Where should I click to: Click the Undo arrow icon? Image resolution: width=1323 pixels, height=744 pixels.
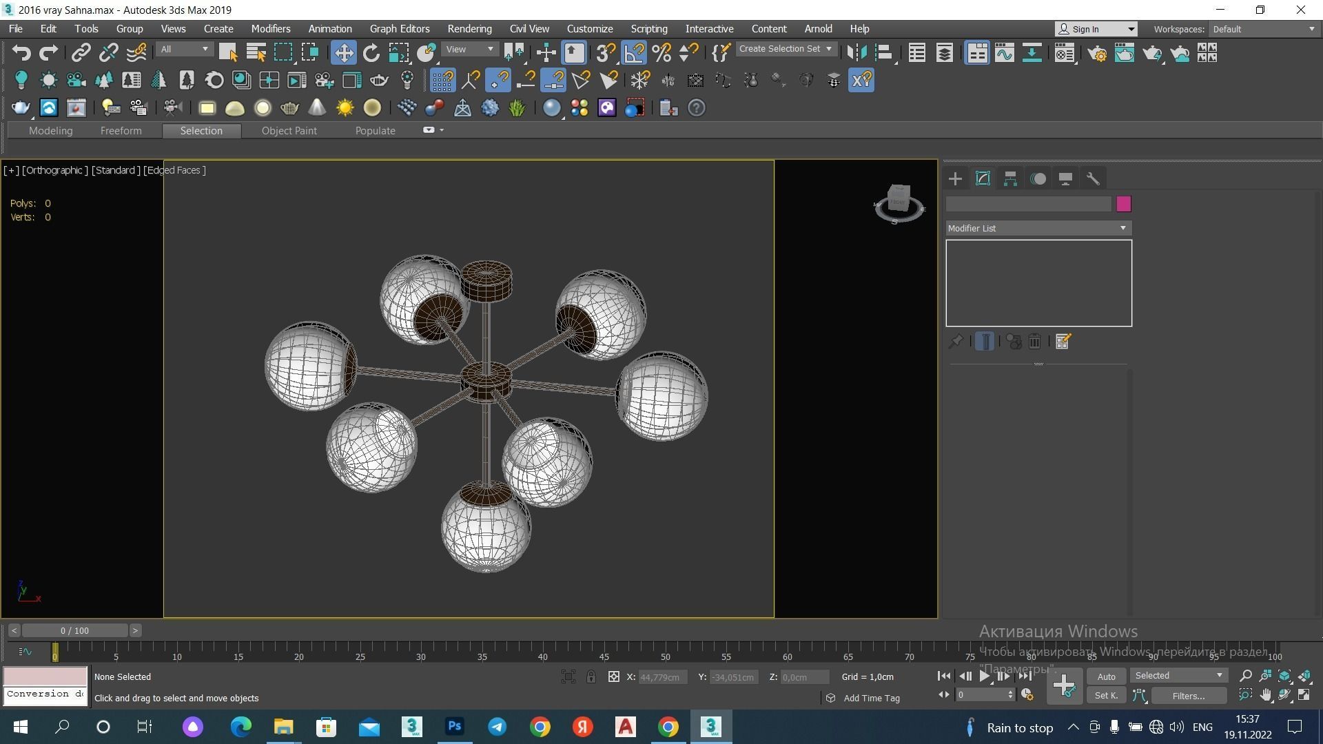click(21, 53)
